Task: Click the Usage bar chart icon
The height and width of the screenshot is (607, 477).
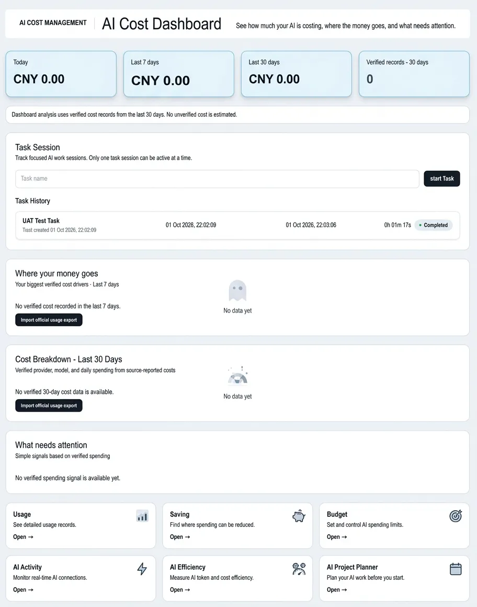Action: 142,516
